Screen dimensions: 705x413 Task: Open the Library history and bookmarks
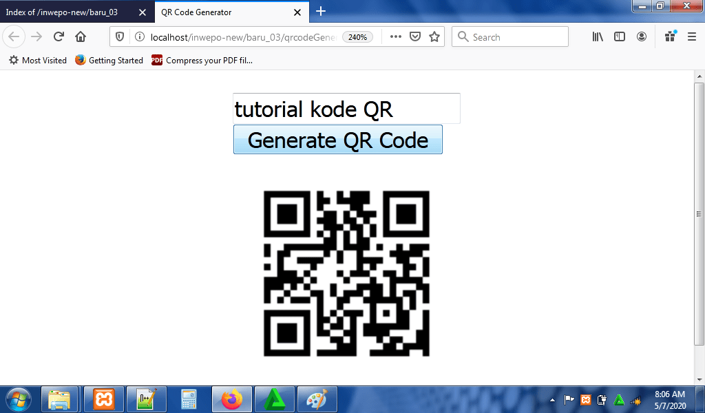point(598,37)
